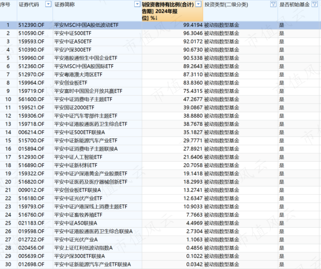321x269 pixels.
Task: Click fund name 平安港股通恒生中国企业ETF
Action: pos(86,58)
